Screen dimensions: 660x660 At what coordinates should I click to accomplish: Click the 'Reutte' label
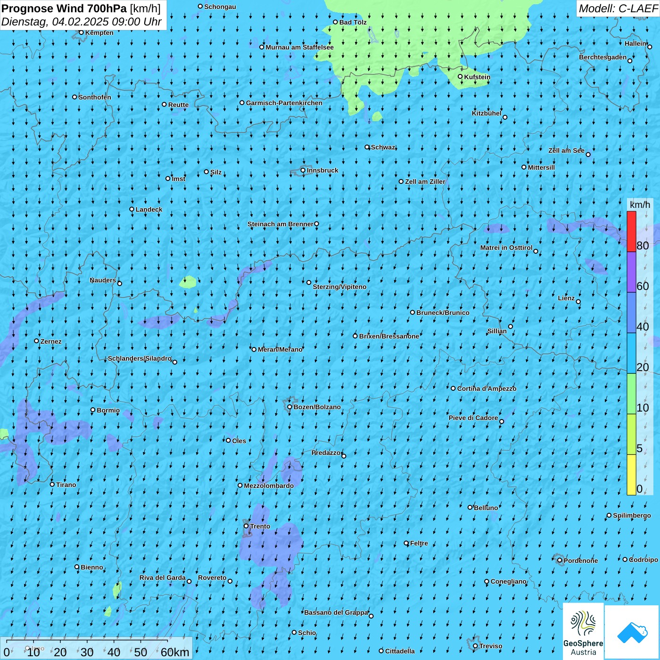click(x=178, y=105)
